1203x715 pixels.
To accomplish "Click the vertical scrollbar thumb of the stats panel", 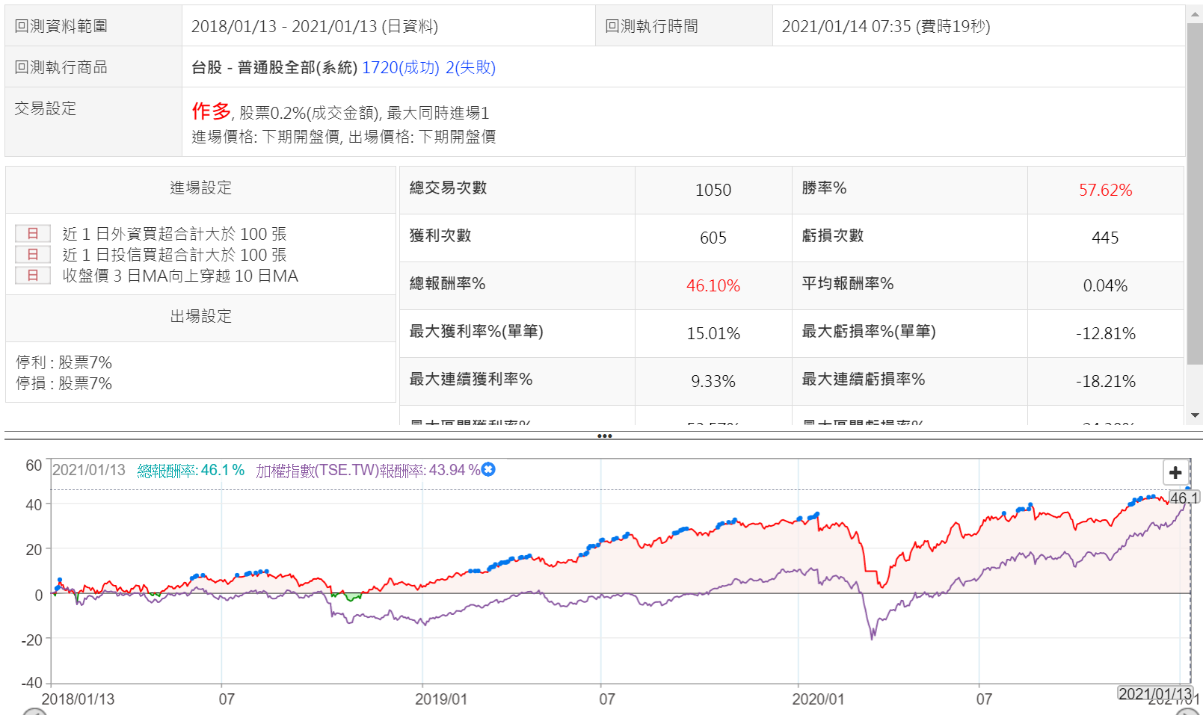I will 1195,194.
